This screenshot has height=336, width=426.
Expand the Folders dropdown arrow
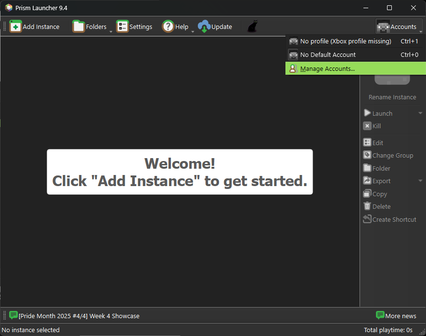pyautogui.click(x=111, y=31)
